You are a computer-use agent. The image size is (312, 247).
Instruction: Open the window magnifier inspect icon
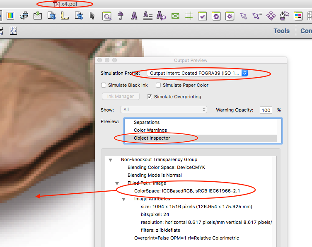tap(106, 16)
